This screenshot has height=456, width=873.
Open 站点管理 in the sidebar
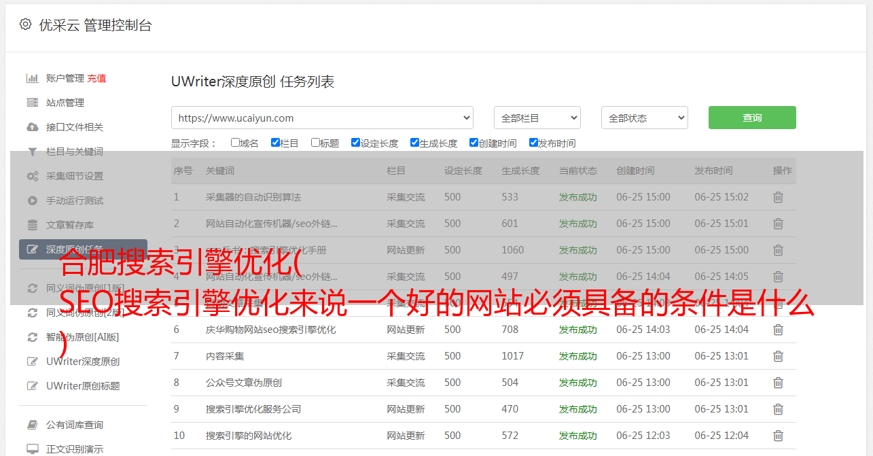click(65, 103)
